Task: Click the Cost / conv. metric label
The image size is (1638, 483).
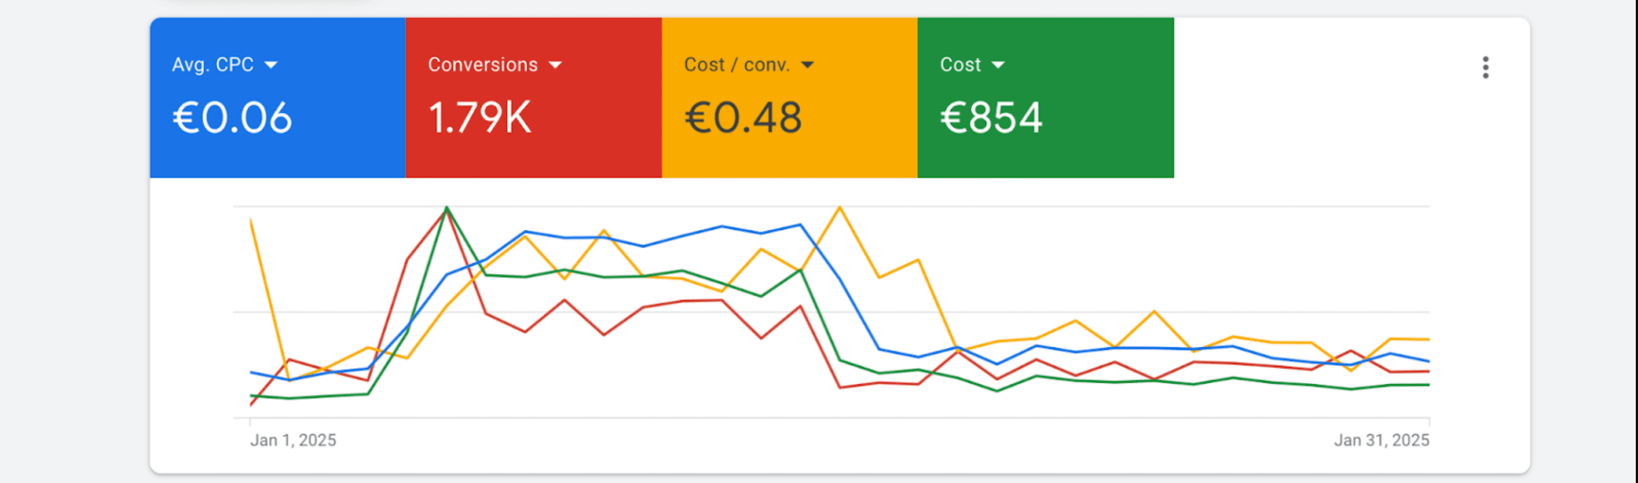Action: [x=737, y=65]
